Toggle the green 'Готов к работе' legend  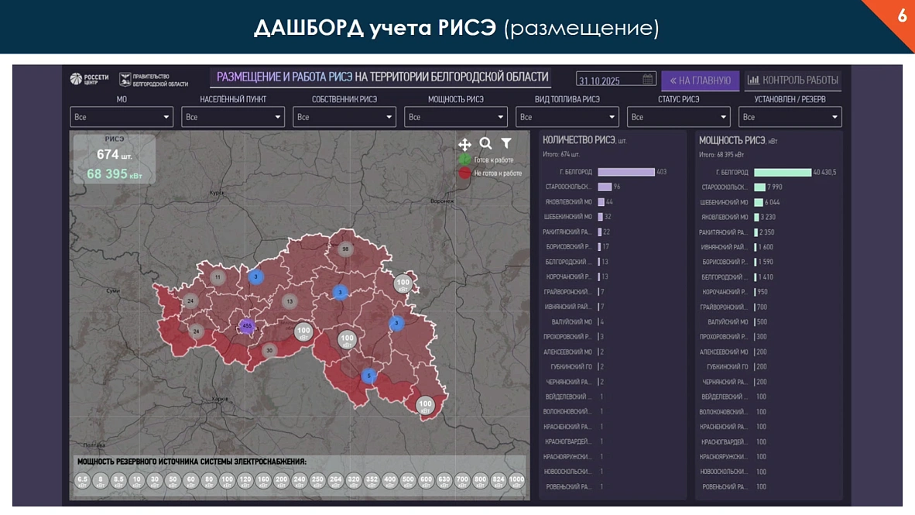point(464,160)
